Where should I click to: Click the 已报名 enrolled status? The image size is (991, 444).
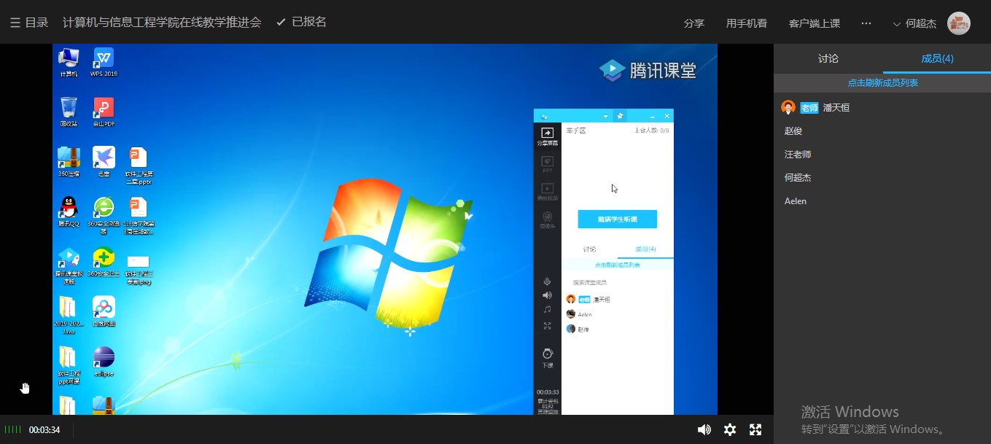[301, 23]
